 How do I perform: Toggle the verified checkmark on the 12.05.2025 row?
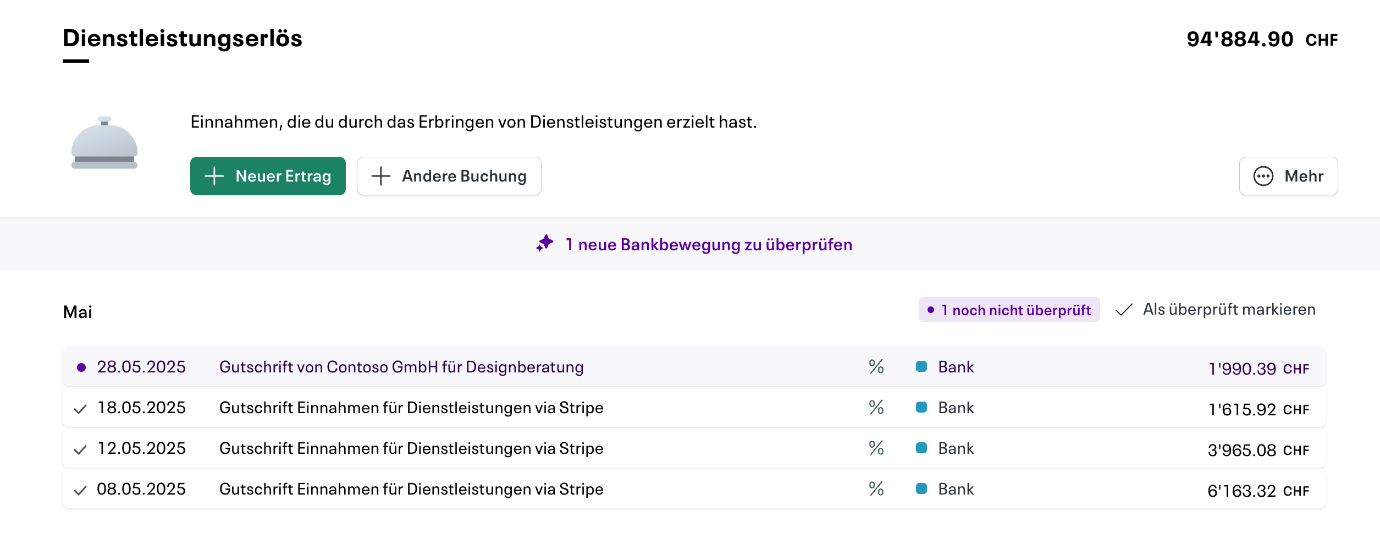pyautogui.click(x=80, y=449)
